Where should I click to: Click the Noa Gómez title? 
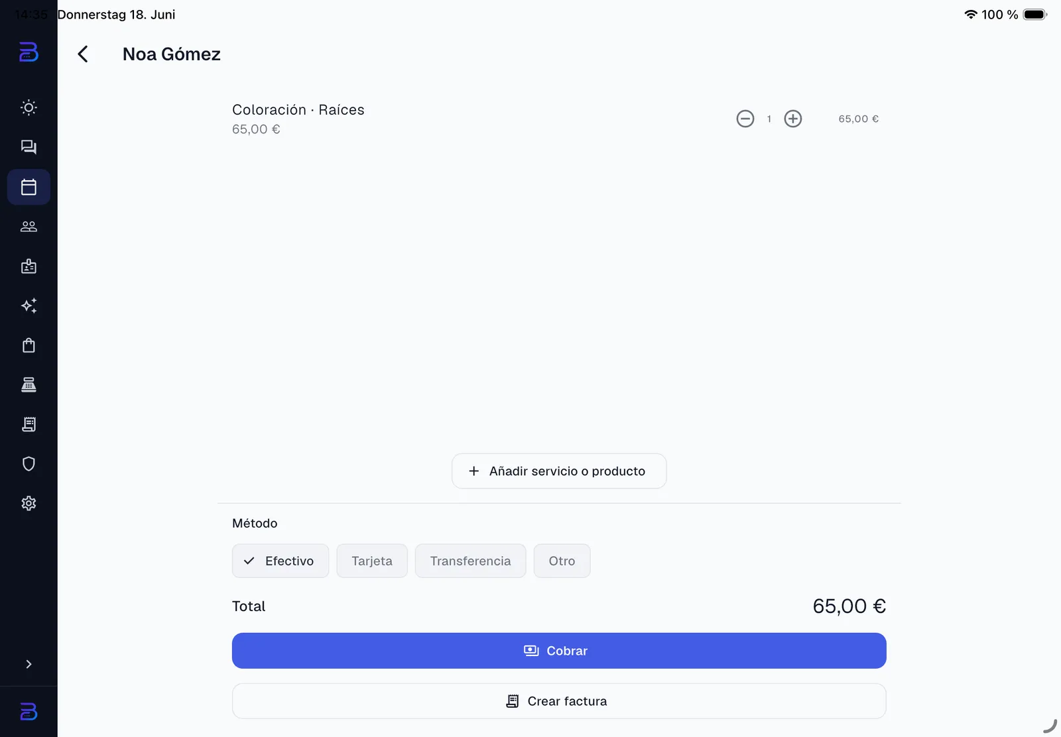[x=172, y=54]
